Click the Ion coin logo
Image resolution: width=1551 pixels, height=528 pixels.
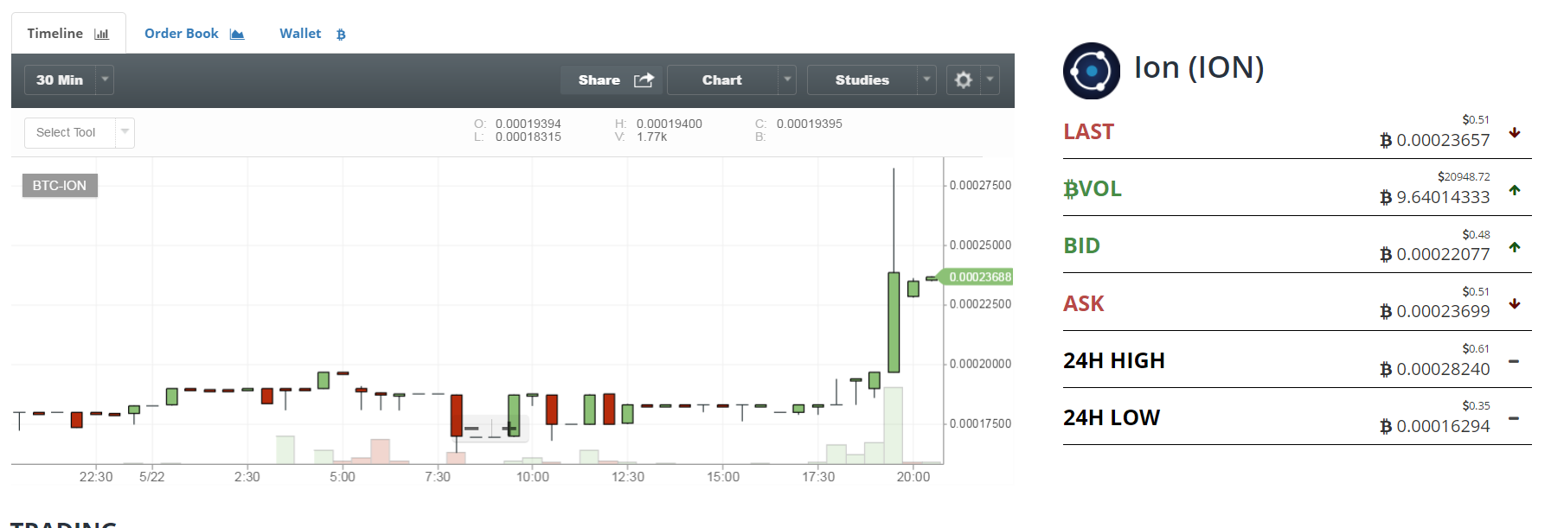pos(1092,71)
